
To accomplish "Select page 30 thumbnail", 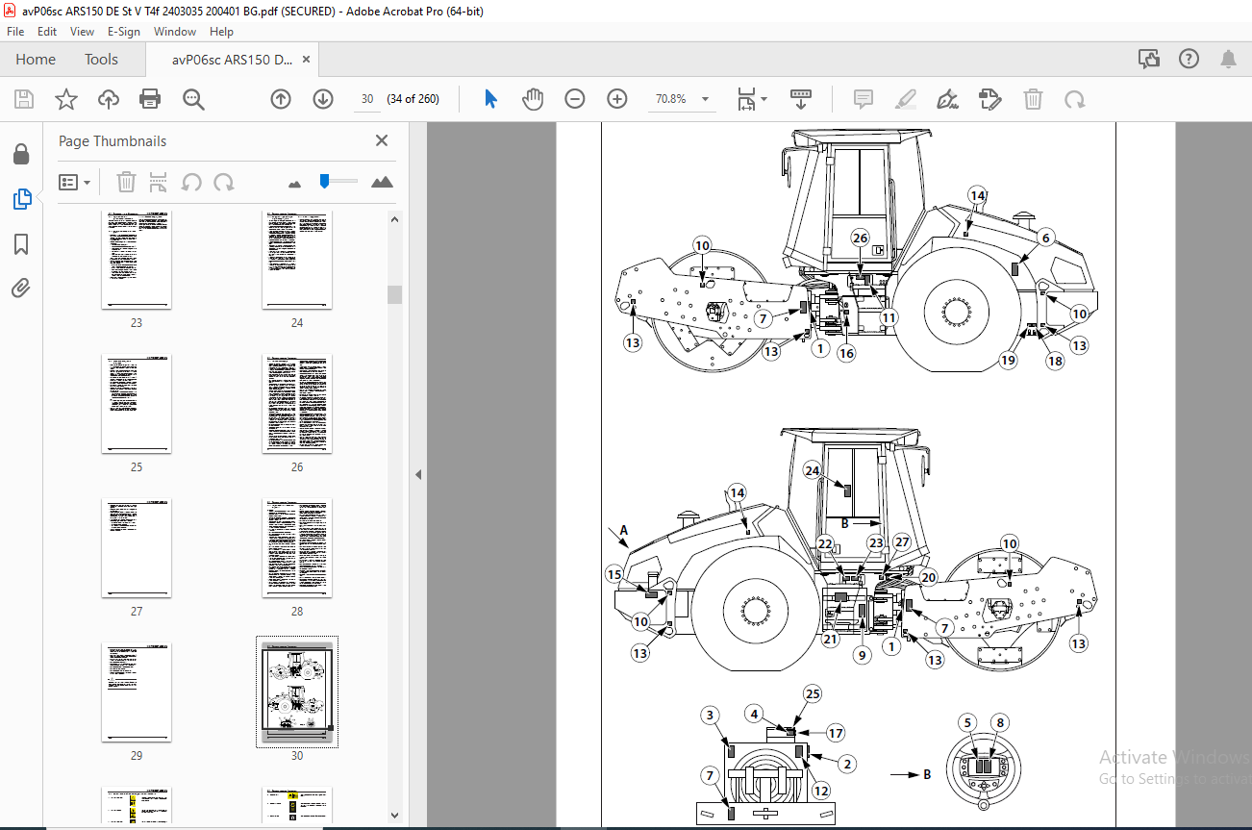I will pyautogui.click(x=297, y=692).
